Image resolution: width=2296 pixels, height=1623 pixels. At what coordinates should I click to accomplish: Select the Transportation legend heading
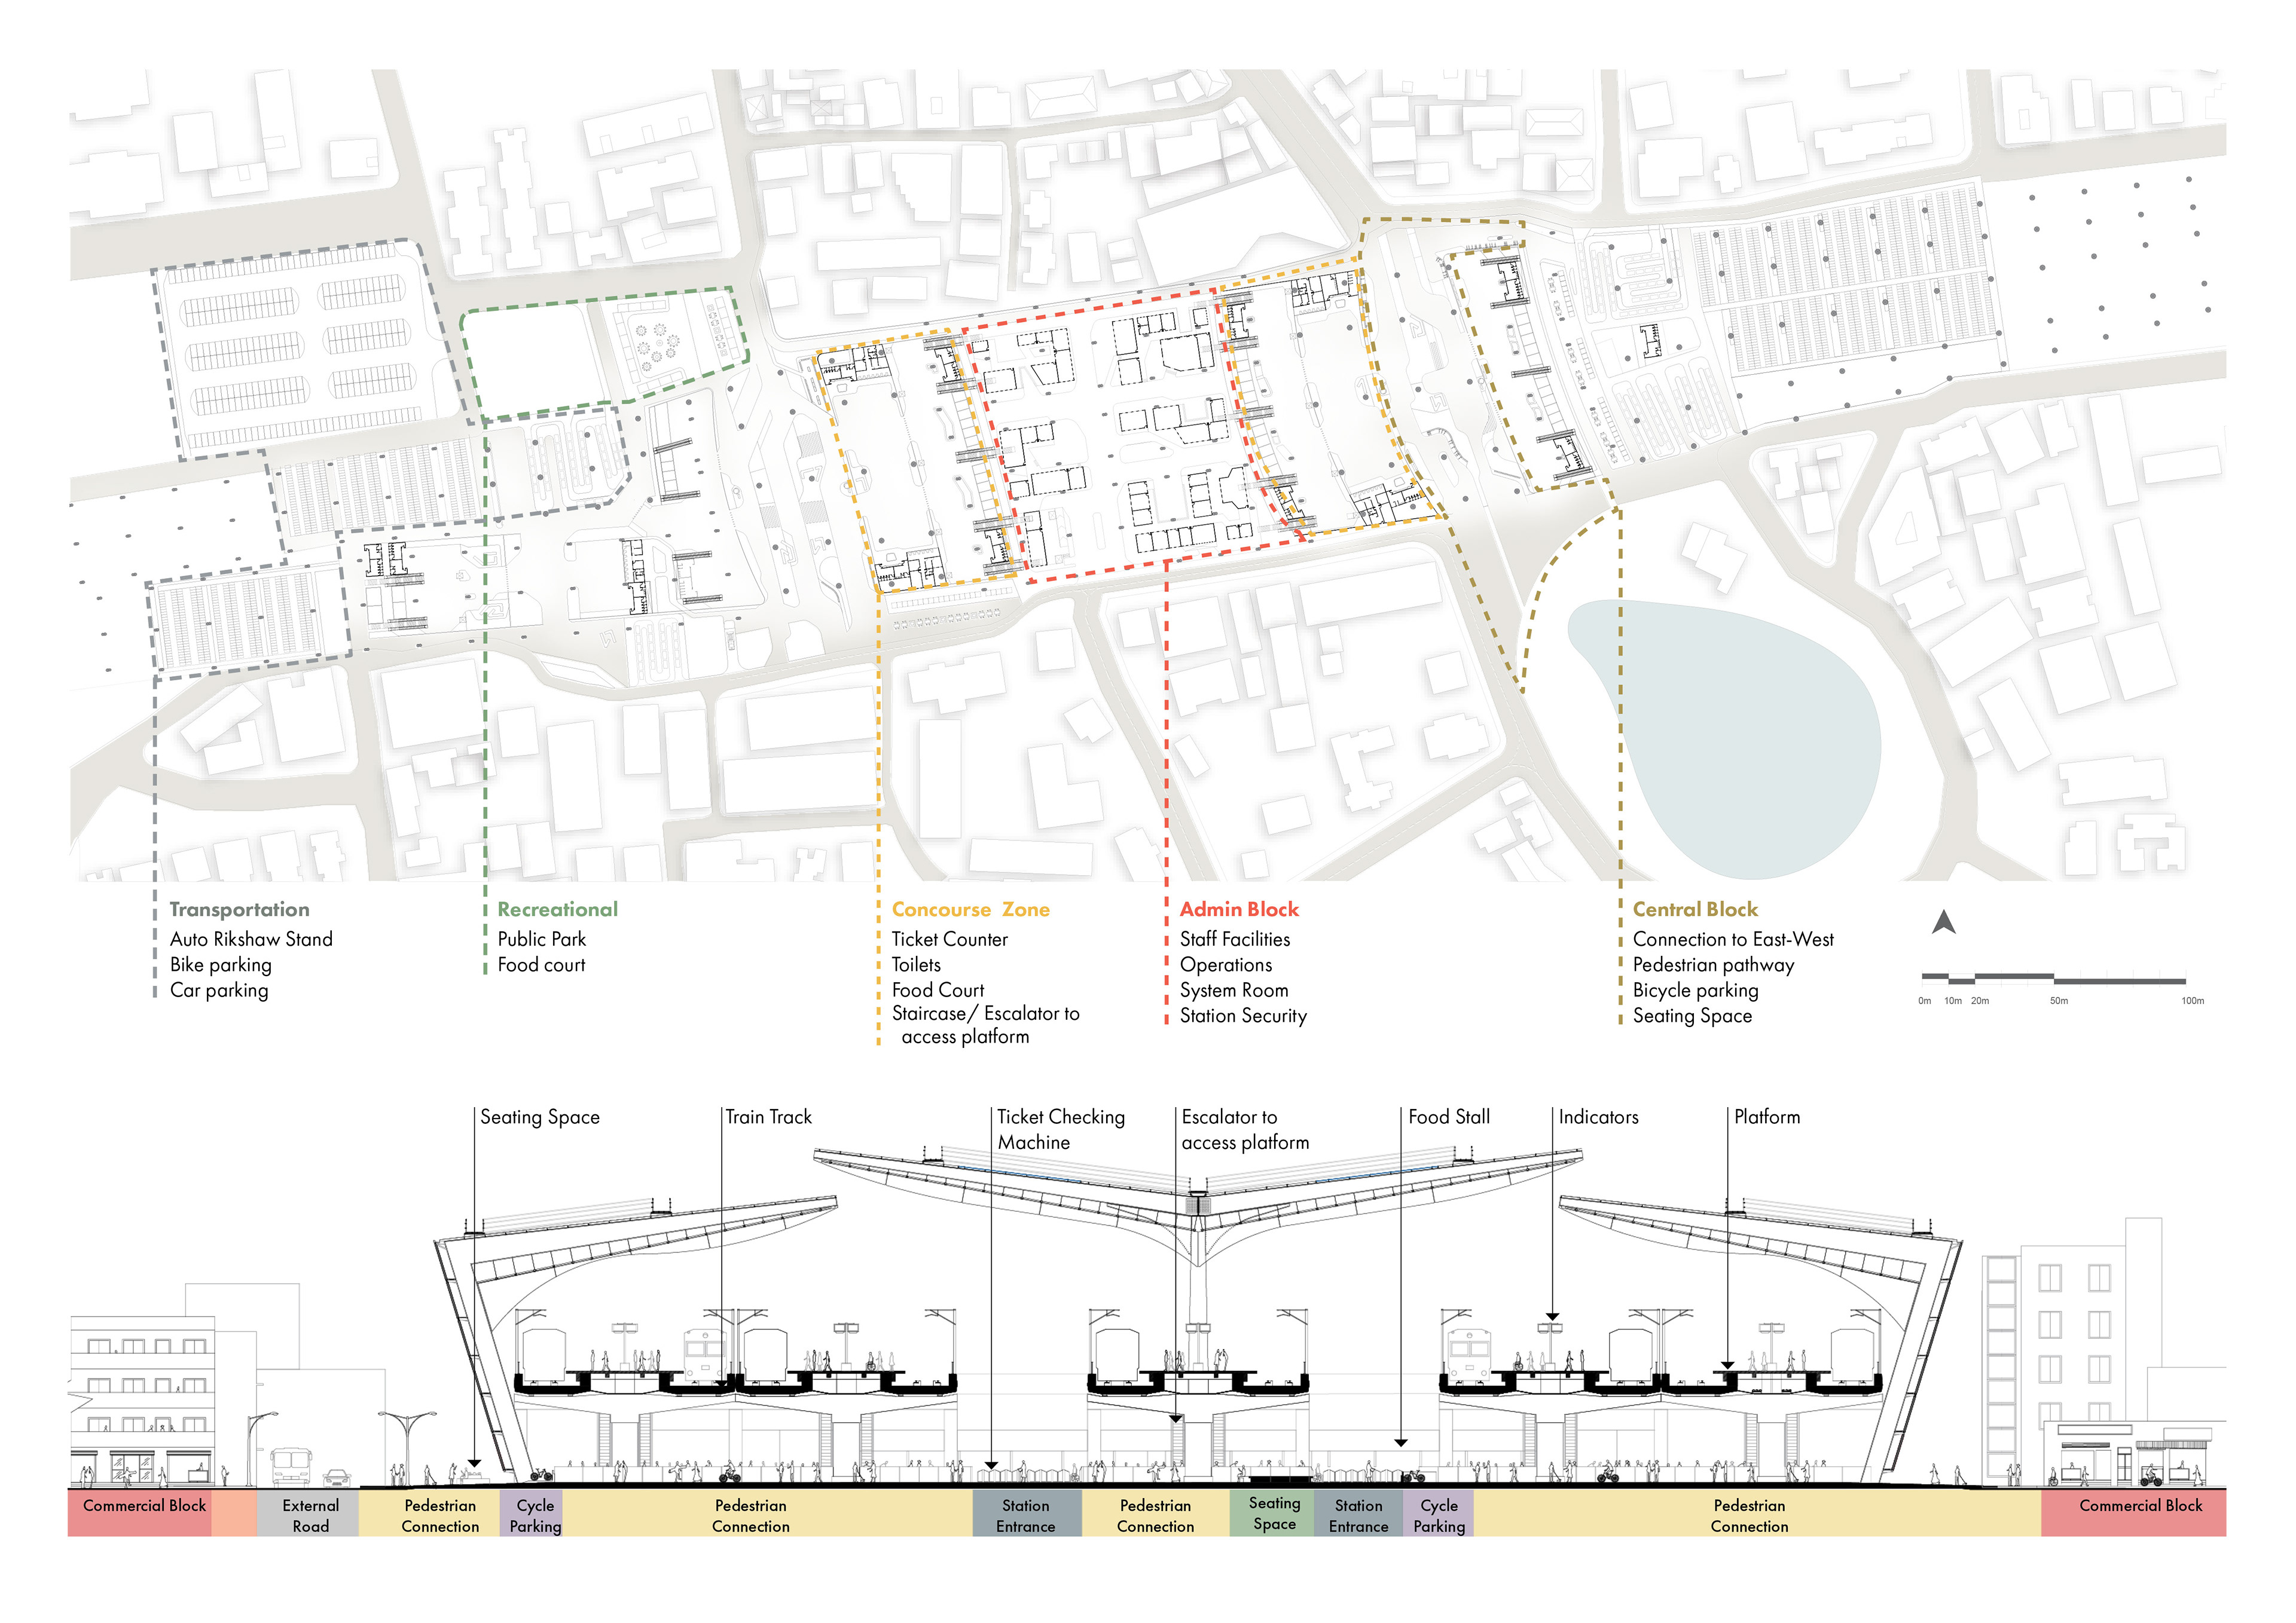[239, 909]
